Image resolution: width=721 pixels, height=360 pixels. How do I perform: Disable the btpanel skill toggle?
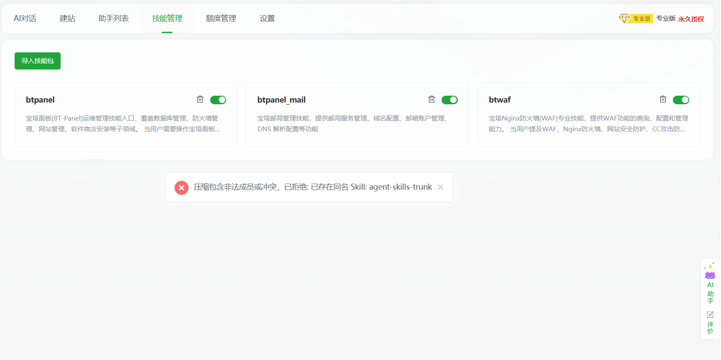(x=218, y=100)
